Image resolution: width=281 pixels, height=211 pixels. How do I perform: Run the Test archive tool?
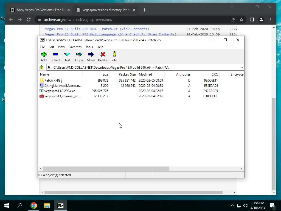(x=67, y=54)
